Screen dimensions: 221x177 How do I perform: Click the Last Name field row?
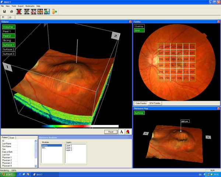[18, 143]
